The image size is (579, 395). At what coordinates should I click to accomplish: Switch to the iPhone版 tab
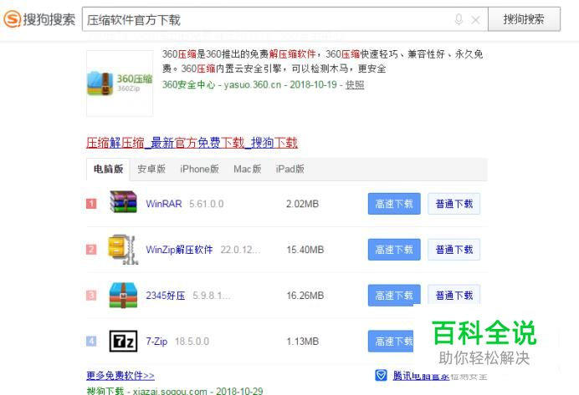199,170
